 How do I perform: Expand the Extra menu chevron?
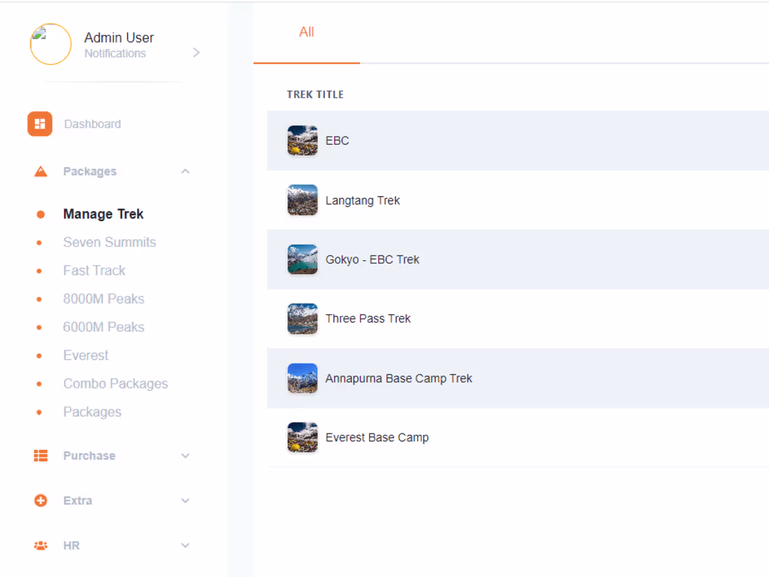pyautogui.click(x=185, y=501)
